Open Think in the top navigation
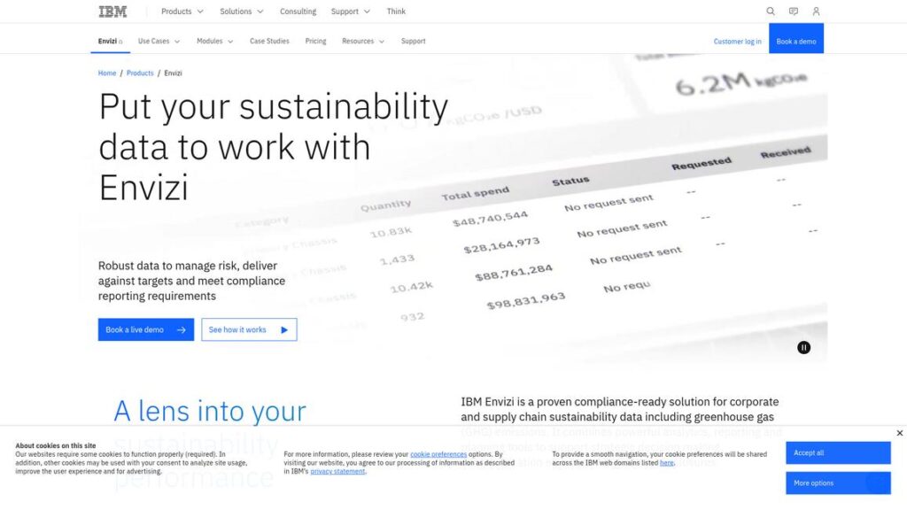 click(x=396, y=11)
